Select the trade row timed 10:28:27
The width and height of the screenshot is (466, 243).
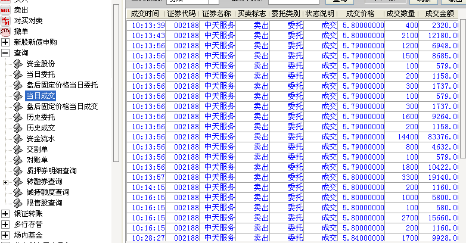coord(293,238)
